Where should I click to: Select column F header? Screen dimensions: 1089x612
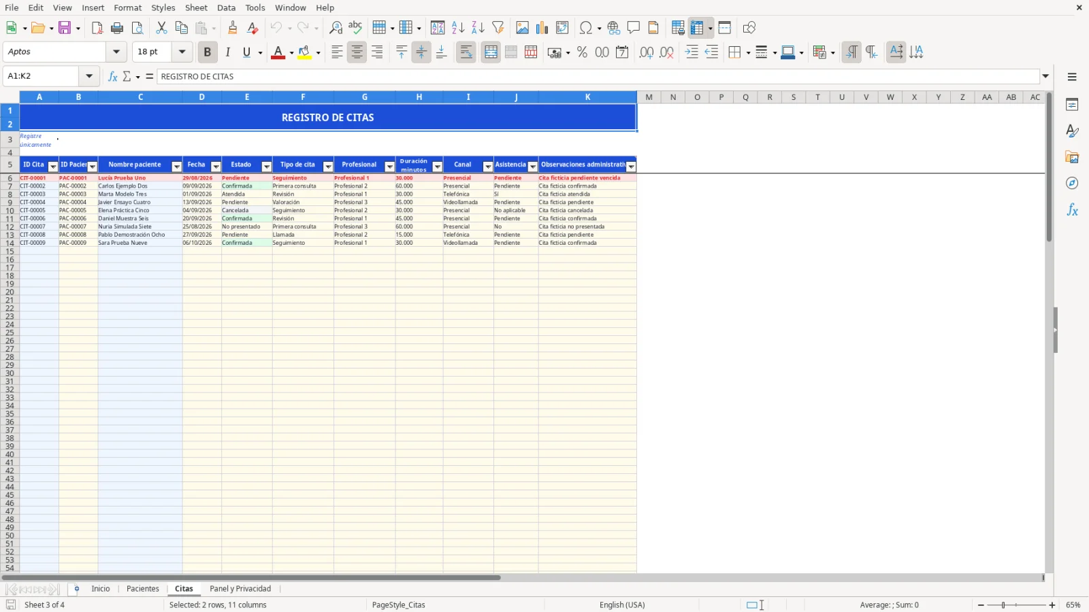click(x=303, y=97)
